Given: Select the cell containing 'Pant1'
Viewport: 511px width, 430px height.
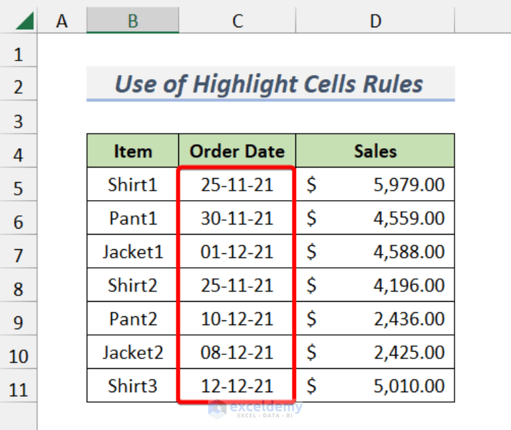Looking at the screenshot, I should 132,218.
